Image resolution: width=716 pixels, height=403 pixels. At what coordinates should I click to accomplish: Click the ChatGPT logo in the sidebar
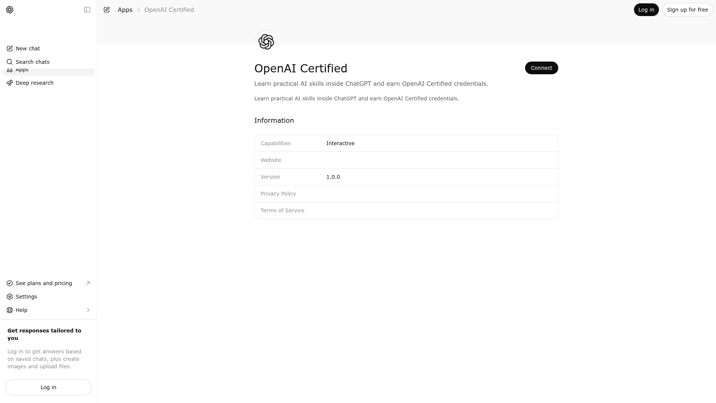point(10,10)
